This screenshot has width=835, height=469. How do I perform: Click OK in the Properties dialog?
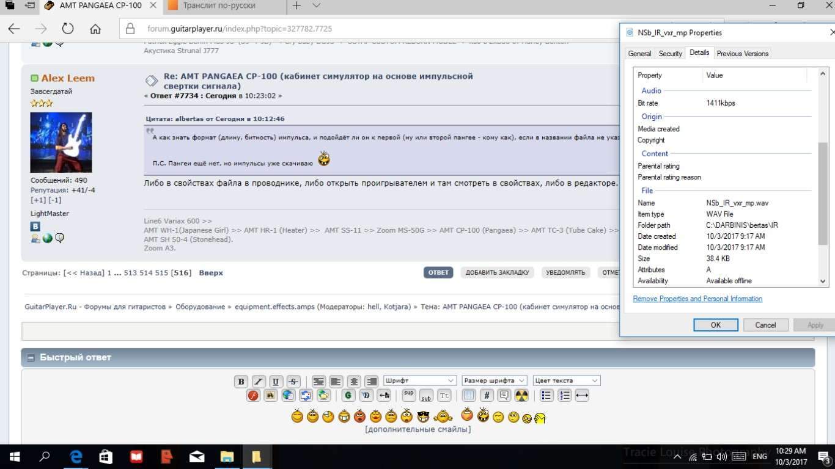pyautogui.click(x=716, y=325)
